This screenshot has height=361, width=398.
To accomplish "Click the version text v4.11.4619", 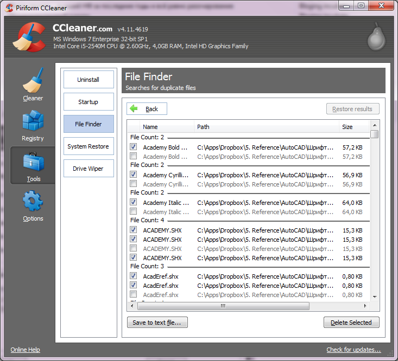I will pyautogui.click(x=132, y=29).
